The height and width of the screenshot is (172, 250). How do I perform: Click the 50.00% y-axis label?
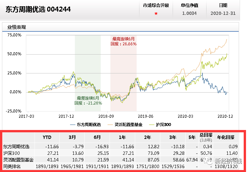tap(14, 54)
